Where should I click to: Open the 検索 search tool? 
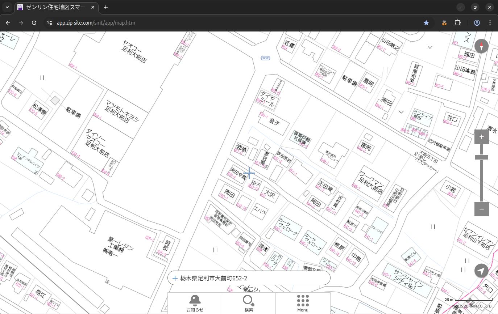tap(249, 303)
